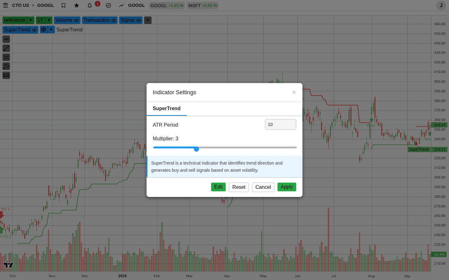Expand the reference dropdown arrow
The height and width of the screenshot is (280, 449).
tap(31, 20)
